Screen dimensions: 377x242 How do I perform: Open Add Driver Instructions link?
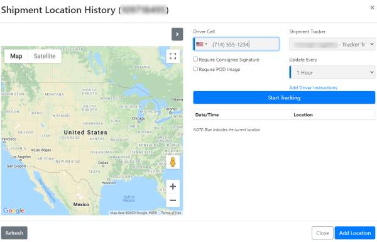coord(313,87)
